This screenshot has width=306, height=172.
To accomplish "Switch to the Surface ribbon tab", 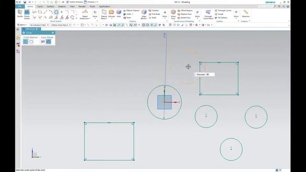I will [50, 6].
